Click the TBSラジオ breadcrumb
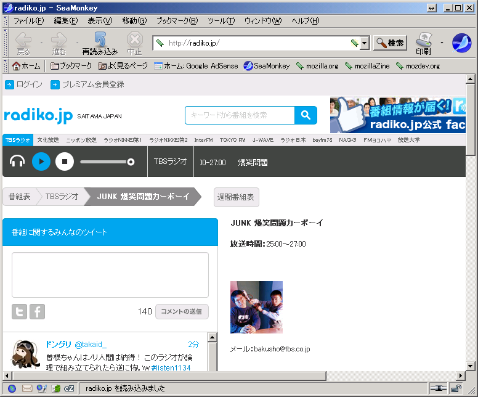This screenshot has height=397, width=478. tap(62, 197)
